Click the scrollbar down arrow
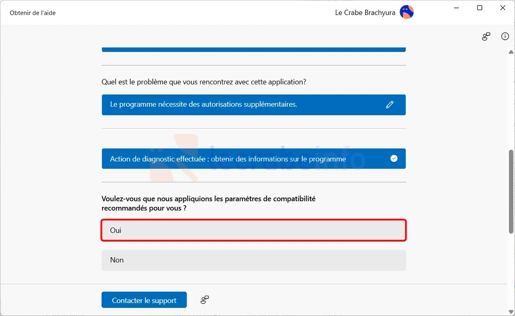 [511, 312]
